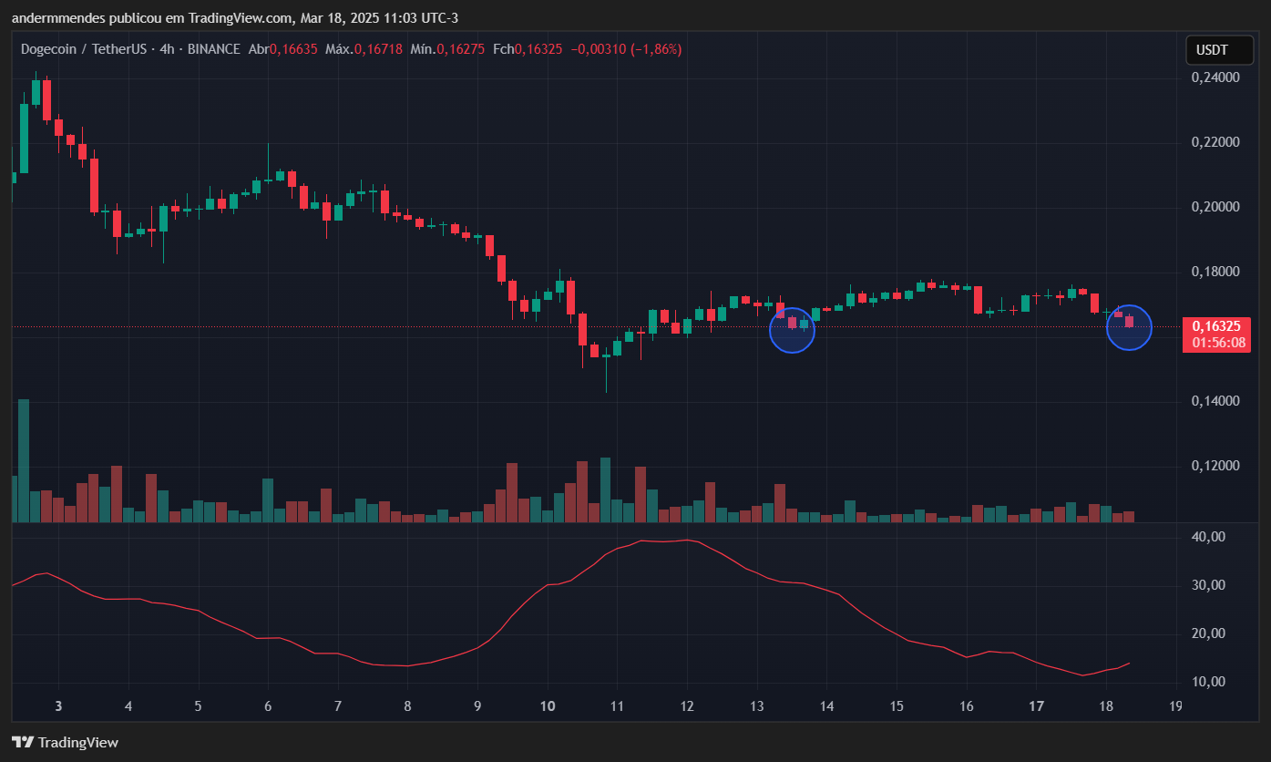Image resolution: width=1271 pixels, height=762 pixels.
Task: Click the USDT currency button
Action: point(1219,50)
